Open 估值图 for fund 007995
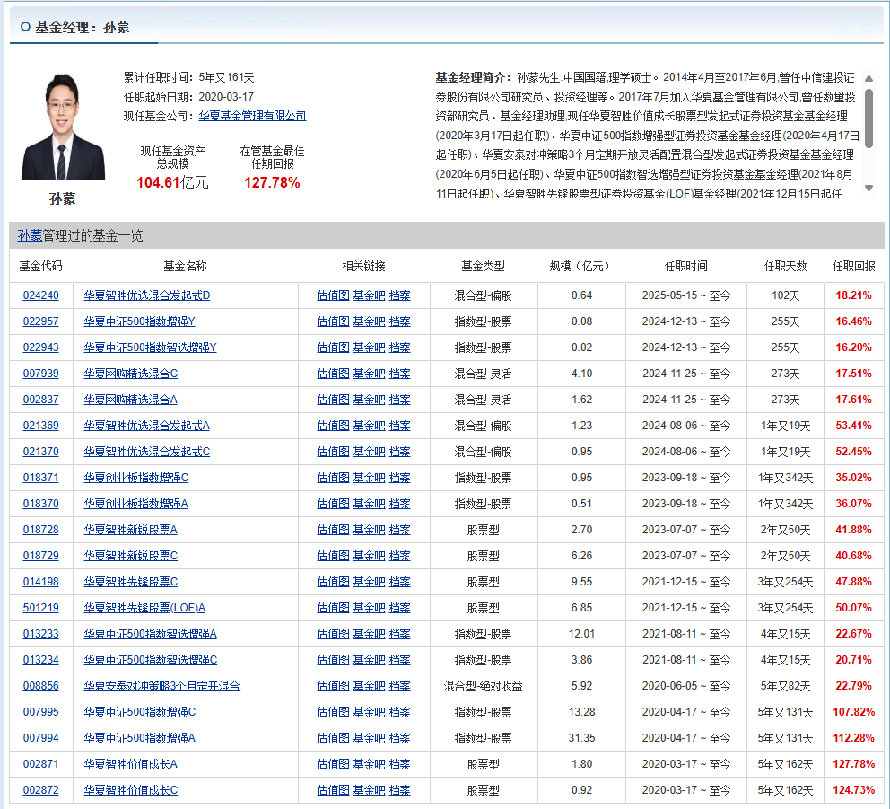 coord(333,712)
